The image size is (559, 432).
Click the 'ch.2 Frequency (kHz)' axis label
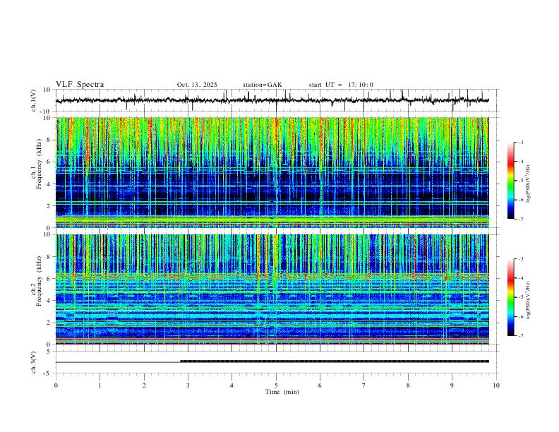36,281
